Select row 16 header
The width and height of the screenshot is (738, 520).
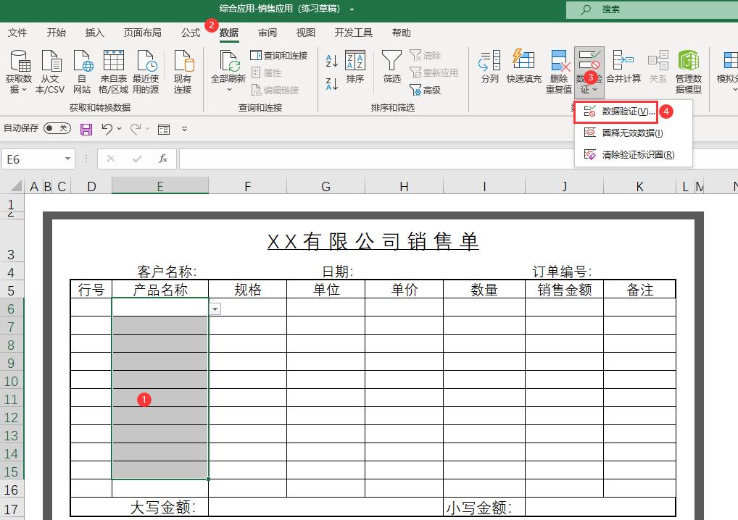point(12,490)
